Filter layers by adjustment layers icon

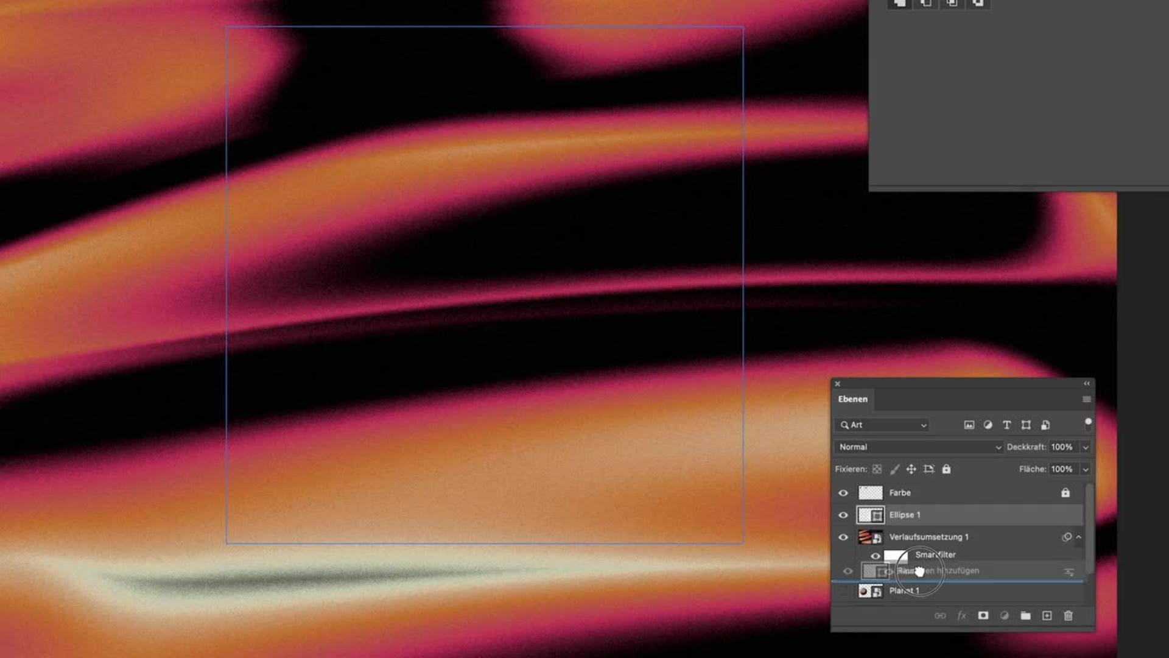click(988, 425)
